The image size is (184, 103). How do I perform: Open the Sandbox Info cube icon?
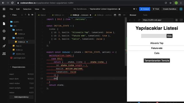(4, 16)
